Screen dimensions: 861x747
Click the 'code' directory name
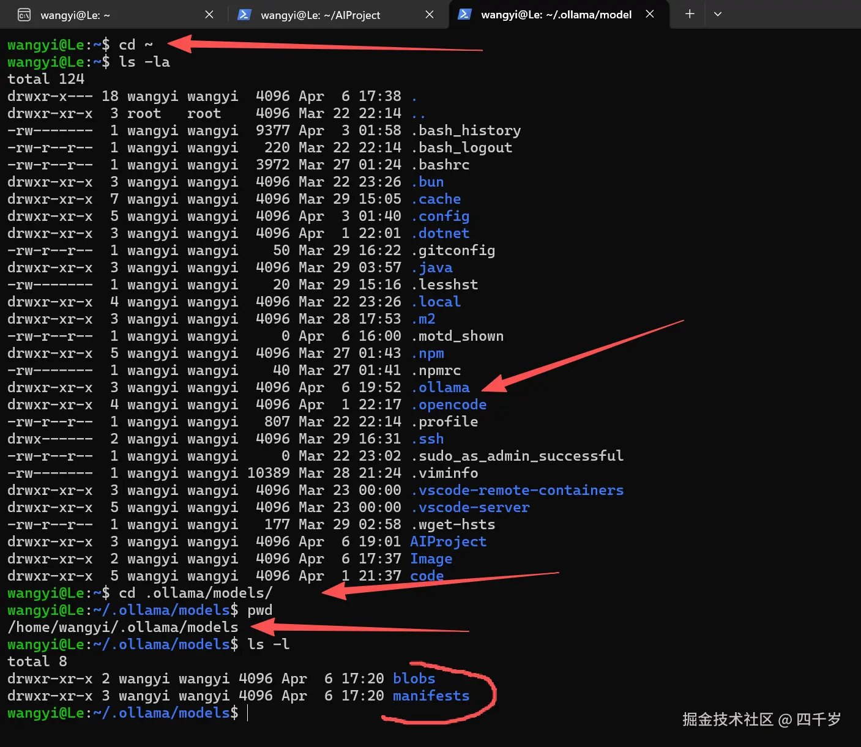click(x=427, y=576)
